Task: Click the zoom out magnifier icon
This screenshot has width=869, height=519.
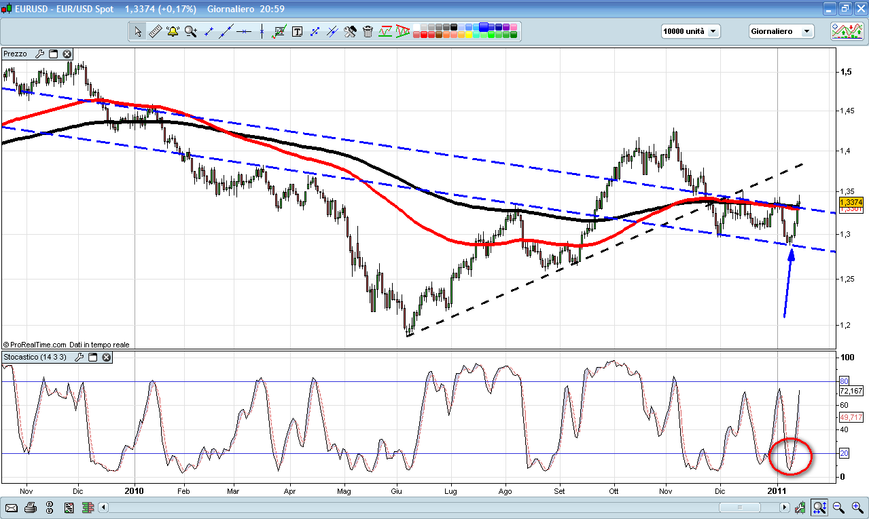Action: coord(838,507)
